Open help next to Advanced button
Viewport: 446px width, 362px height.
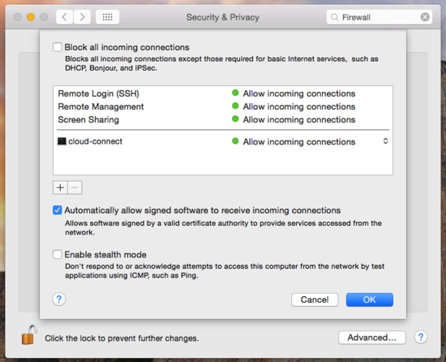pyautogui.click(x=421, y=337)
